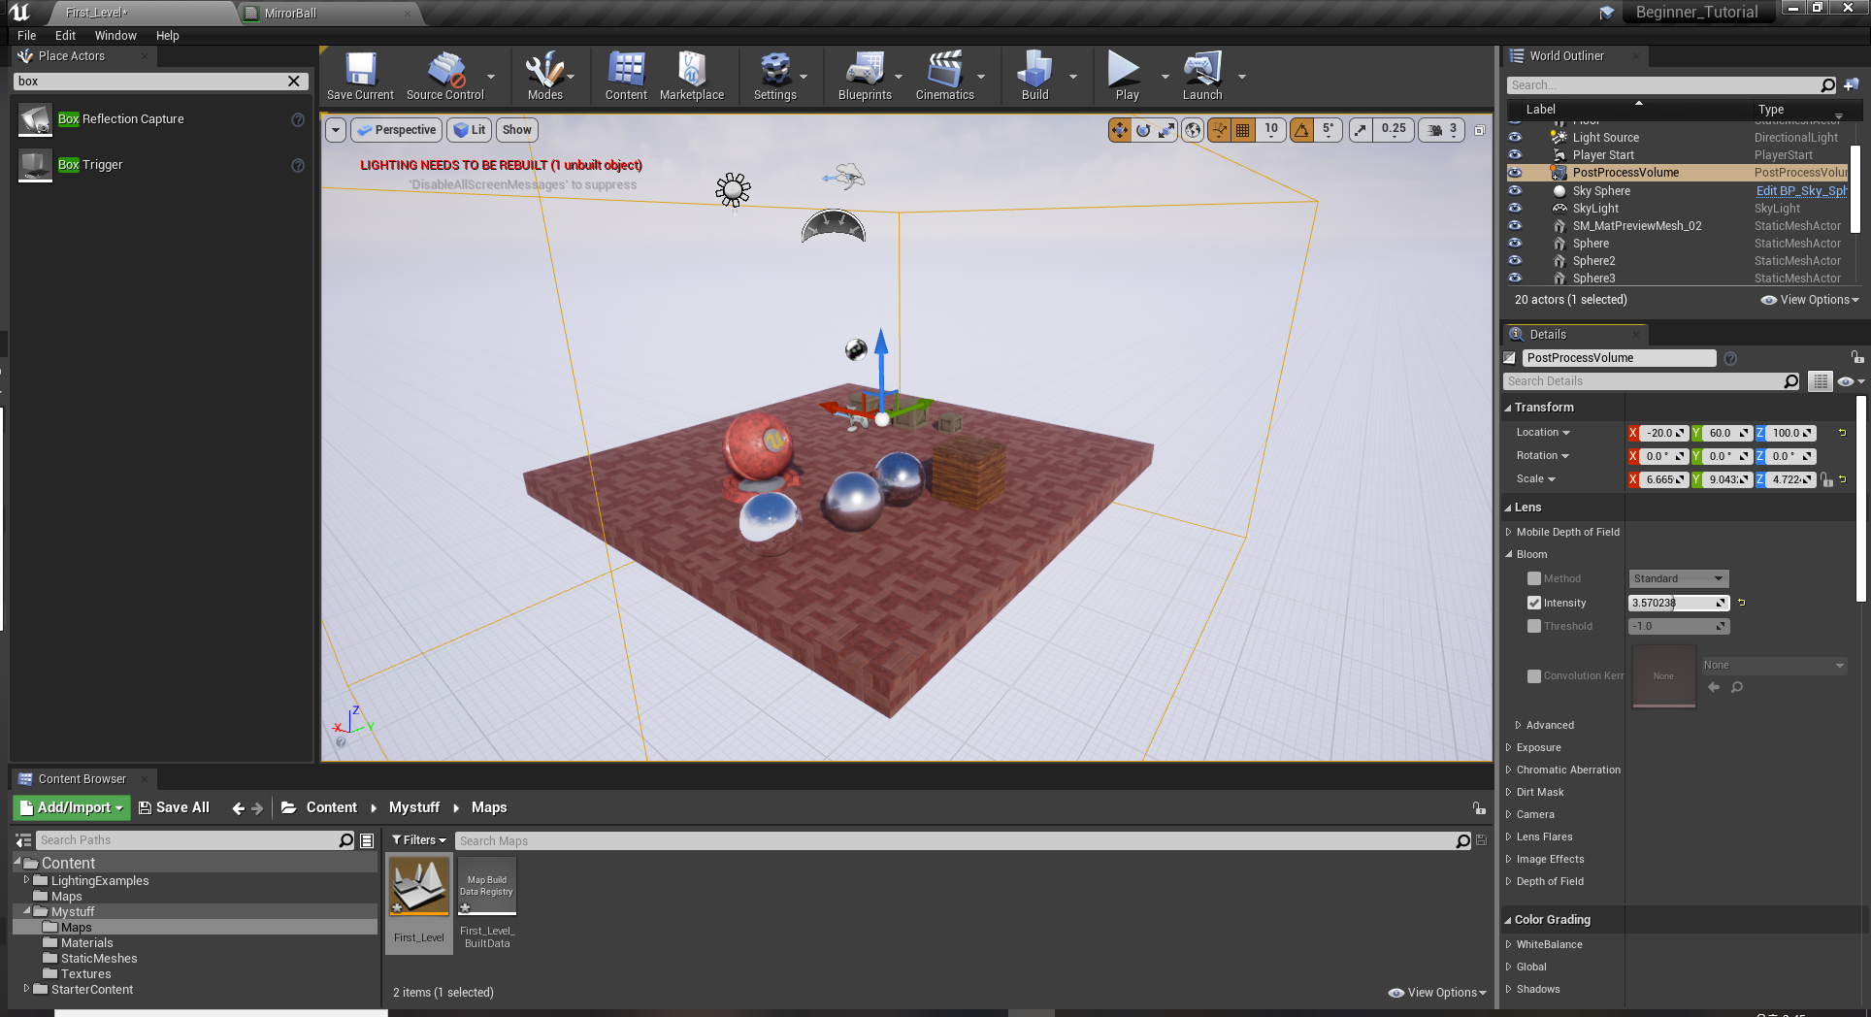The width and height of the screenshot is (1871, 1017).
Task: Click the World Outliner search magnifier icon
Action: (x=1828, y=85)
